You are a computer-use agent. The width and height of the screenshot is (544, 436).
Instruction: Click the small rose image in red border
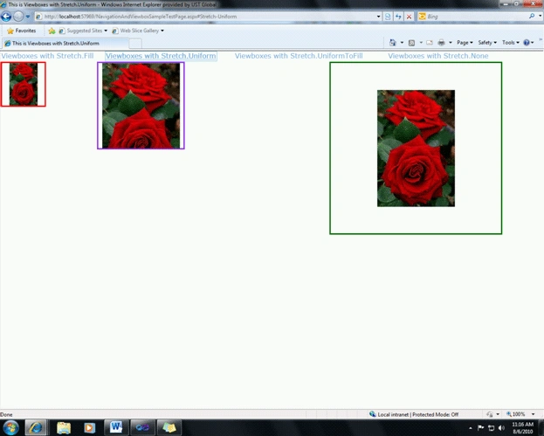click(24, 85)
